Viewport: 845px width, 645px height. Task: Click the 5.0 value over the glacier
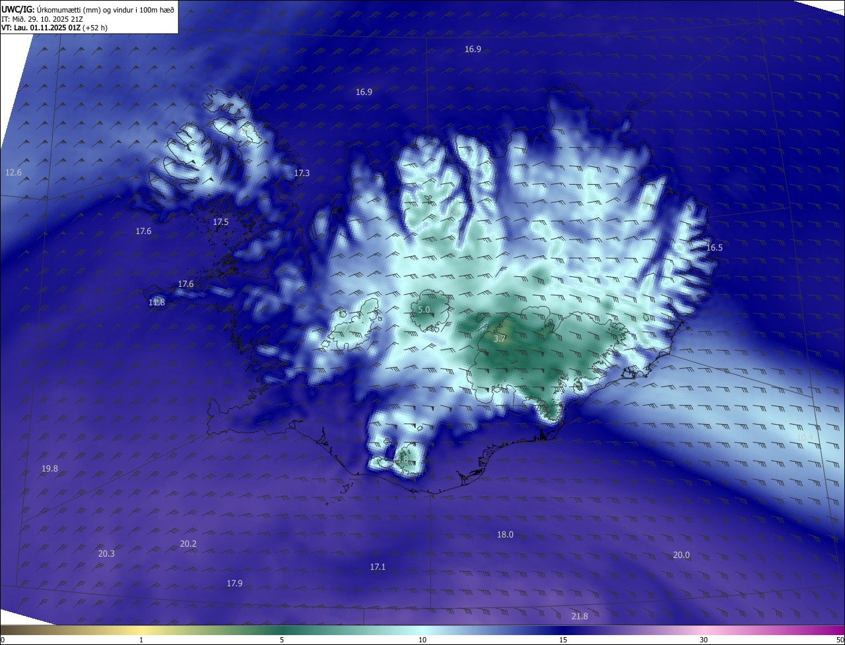pyautogui.click(x=424, y=310)
